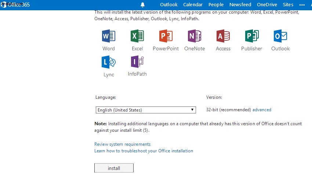
Task: Click the Access application icon
Action: tap(223, 36)
